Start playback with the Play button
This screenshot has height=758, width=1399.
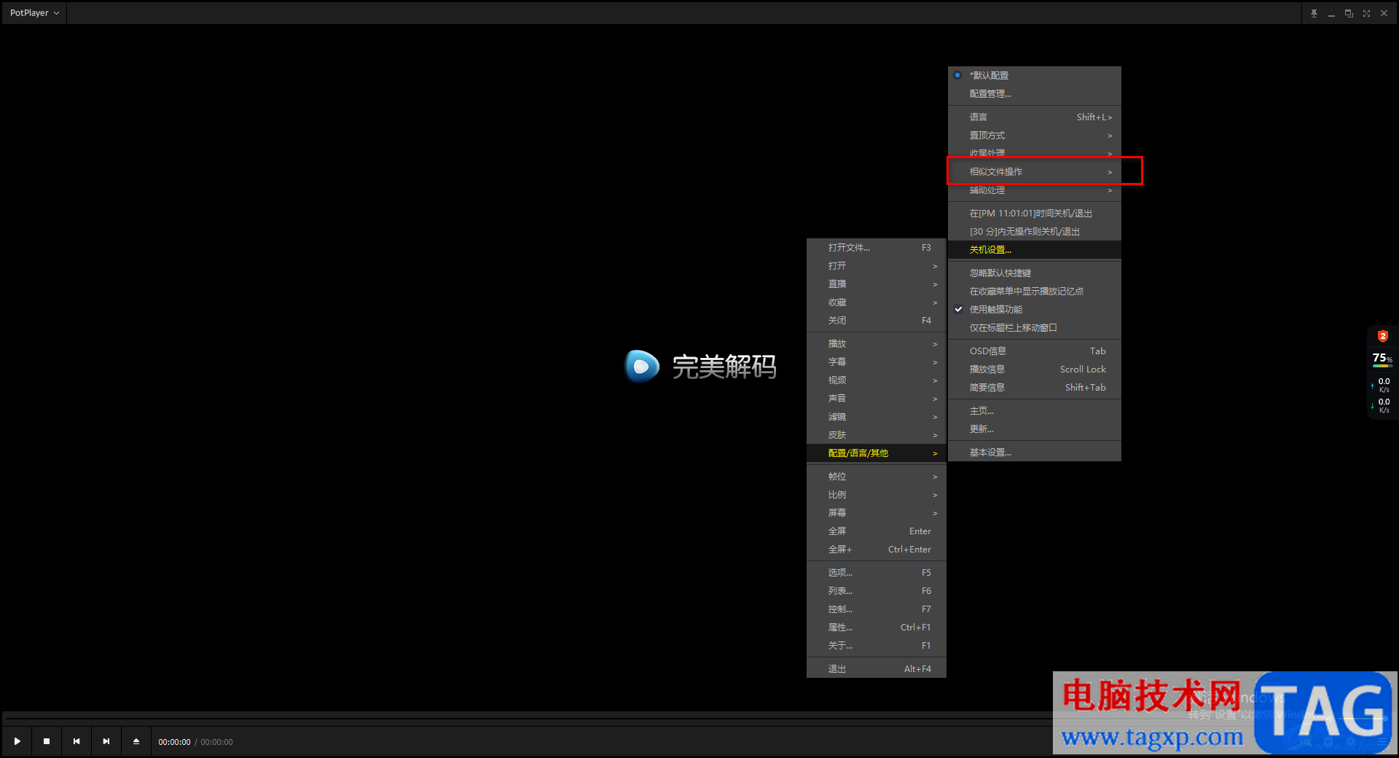click(x=17, y=741)
